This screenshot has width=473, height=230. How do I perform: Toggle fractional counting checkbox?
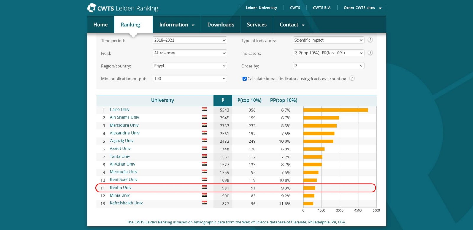244,79
